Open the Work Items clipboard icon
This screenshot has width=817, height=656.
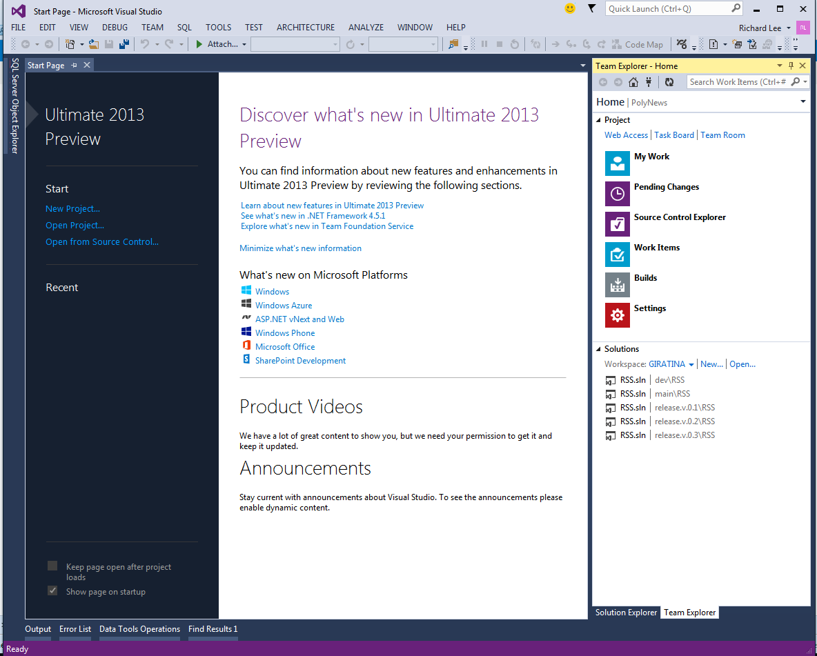tap(618, 255)
